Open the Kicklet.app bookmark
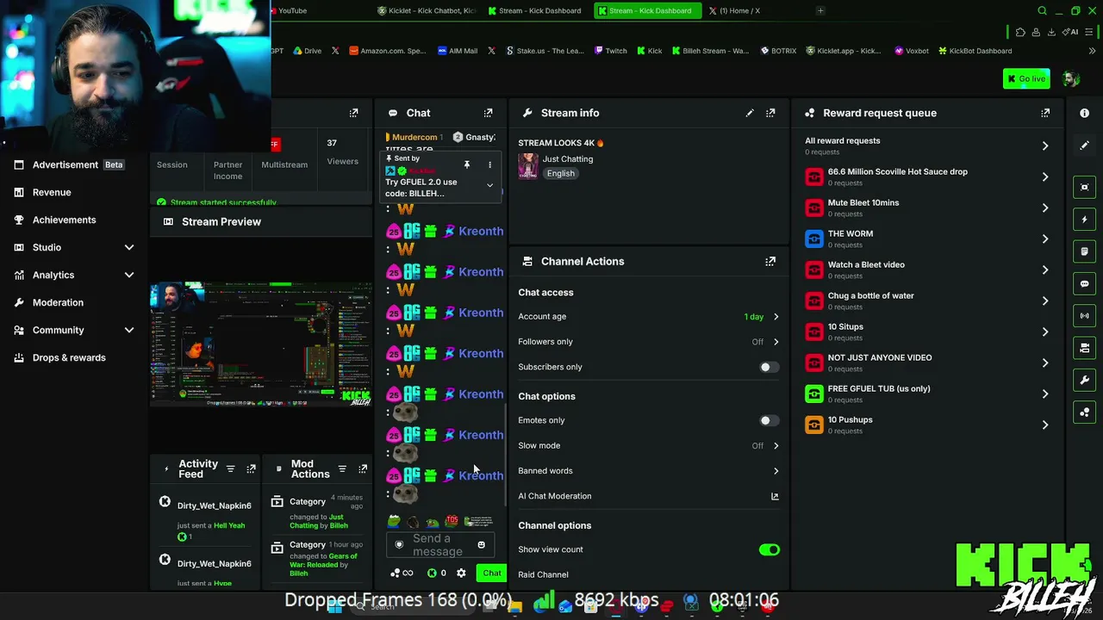Image resolution: width=1103 pixels, height=620 pixels. 844,51
